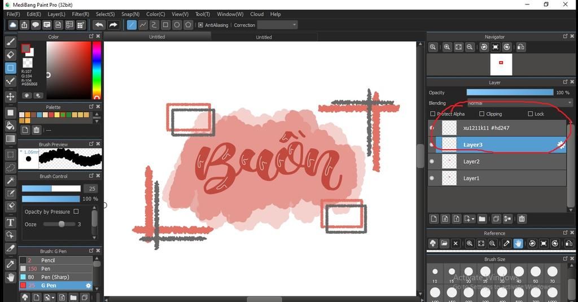Choose the Pen (Sharp) brush
578x302 pixels.
pyautogui.click(x=56, y=277)
